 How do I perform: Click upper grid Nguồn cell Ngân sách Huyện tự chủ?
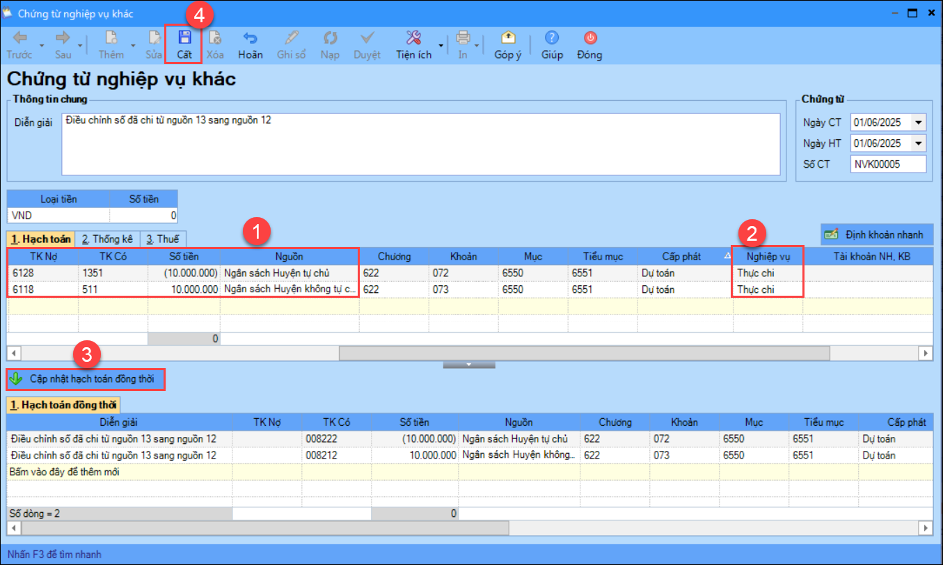[x=290, y=273]
